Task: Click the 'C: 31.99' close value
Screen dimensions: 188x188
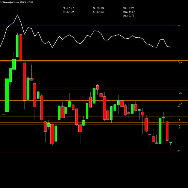Action: (x=68, y=12)
